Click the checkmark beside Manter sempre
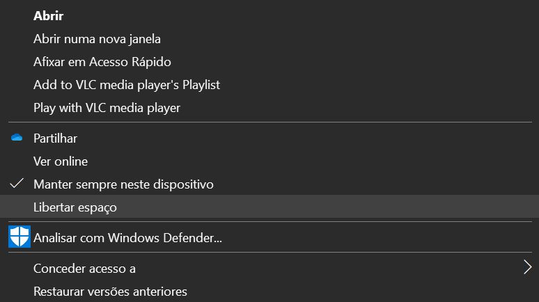Viewport: 539px width, 302px height. [17, 184]
